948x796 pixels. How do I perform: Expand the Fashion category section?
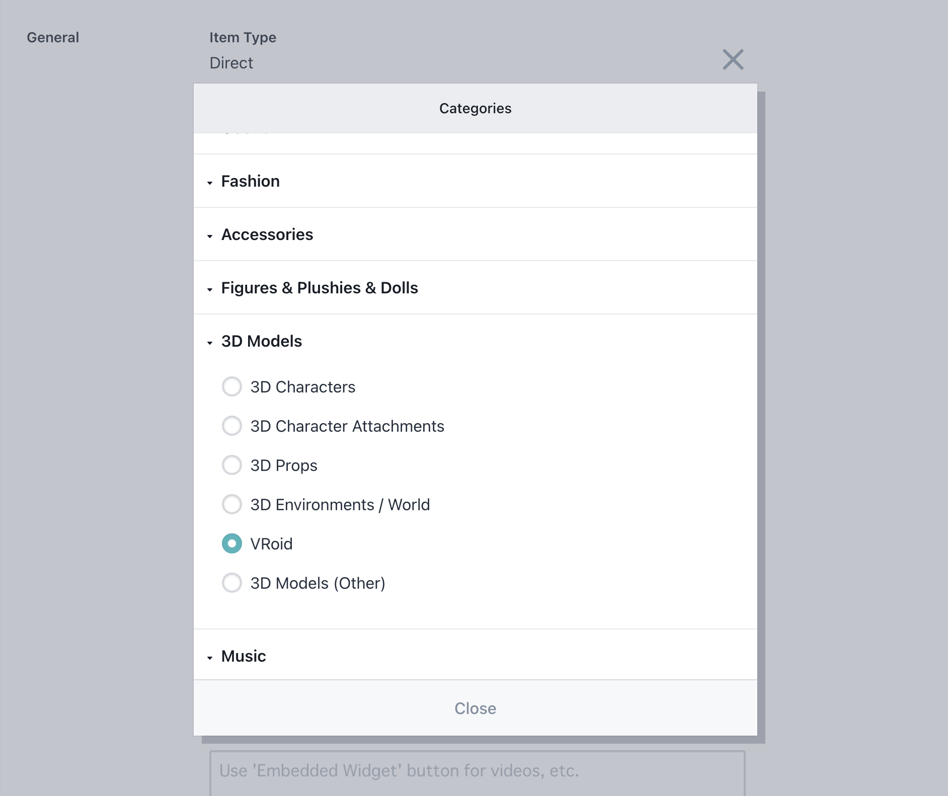pyautogui.click(x=476, y=181)
